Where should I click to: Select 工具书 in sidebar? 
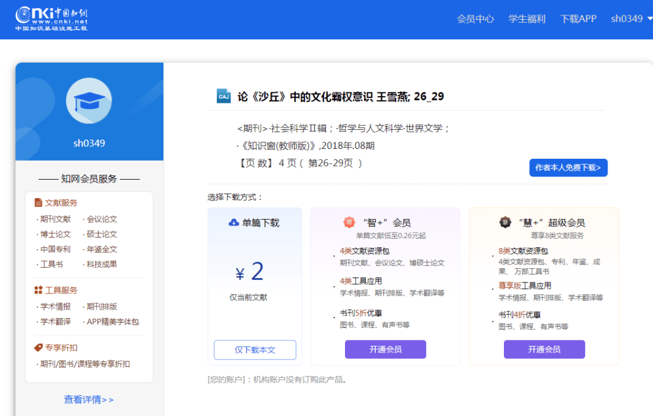52,264
